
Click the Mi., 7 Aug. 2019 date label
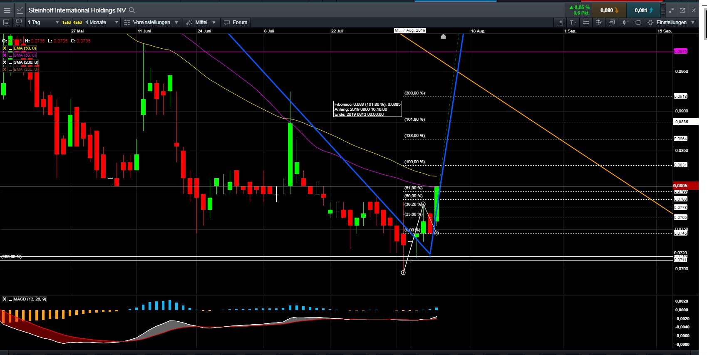click(x=410, y=30)
